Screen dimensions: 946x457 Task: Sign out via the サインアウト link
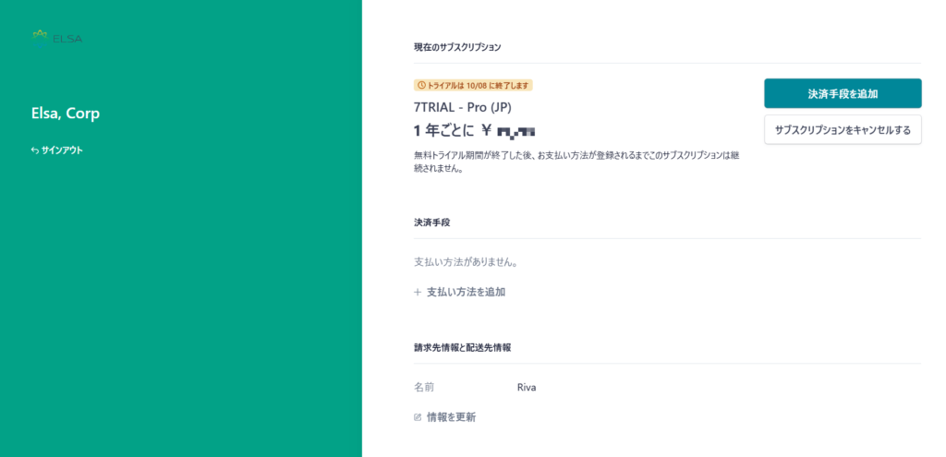[62, 150]
